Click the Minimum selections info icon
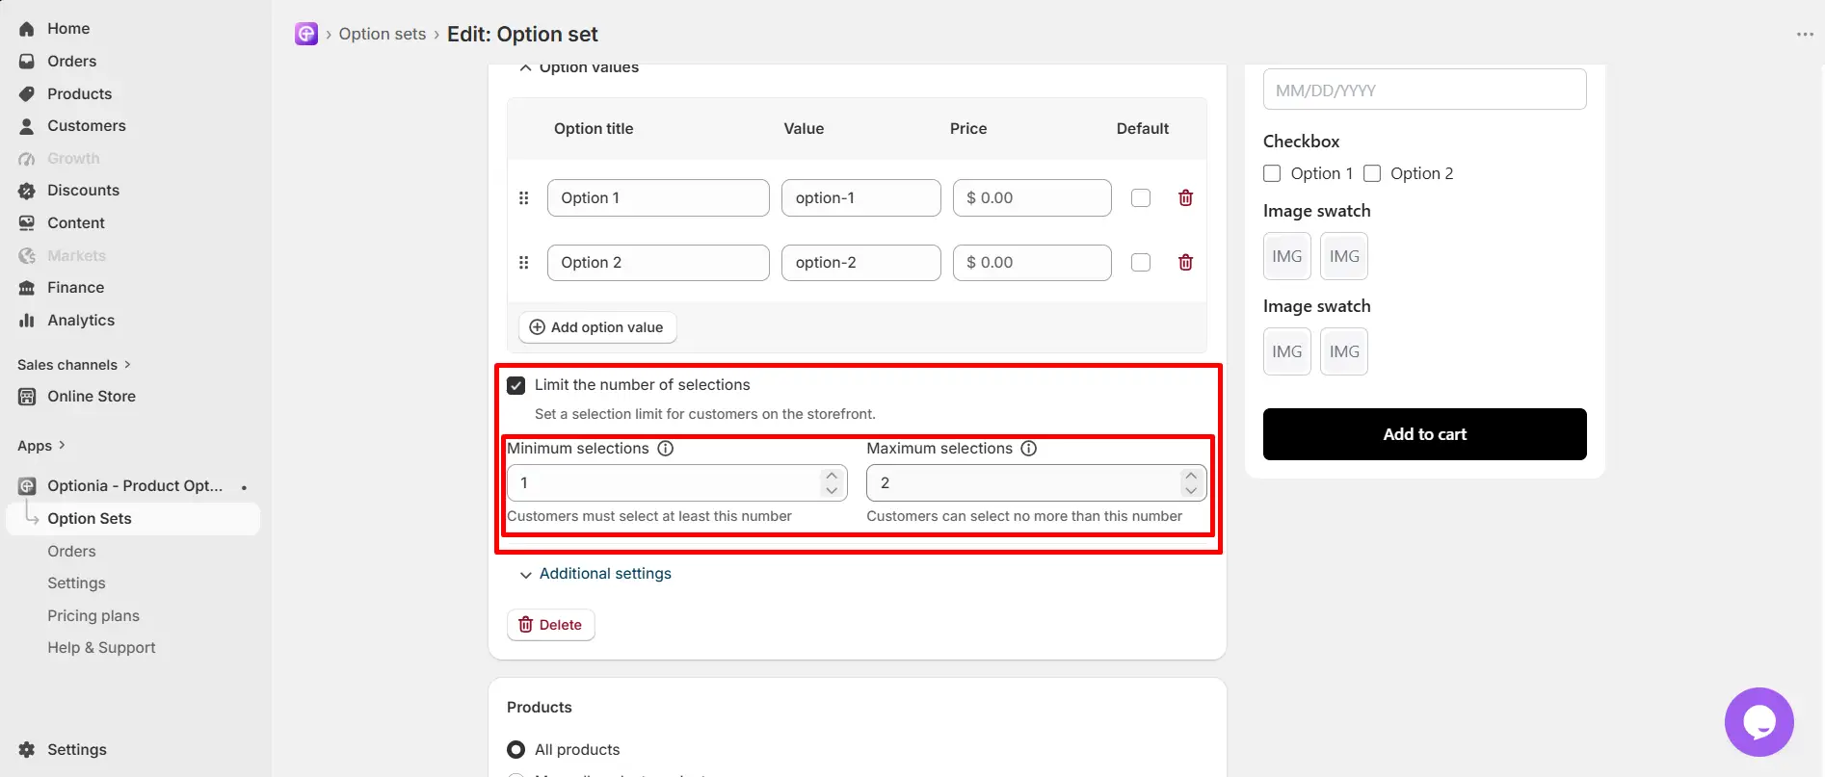The image size is (1825, 777). pyautogui.click(x=665, y=449)
